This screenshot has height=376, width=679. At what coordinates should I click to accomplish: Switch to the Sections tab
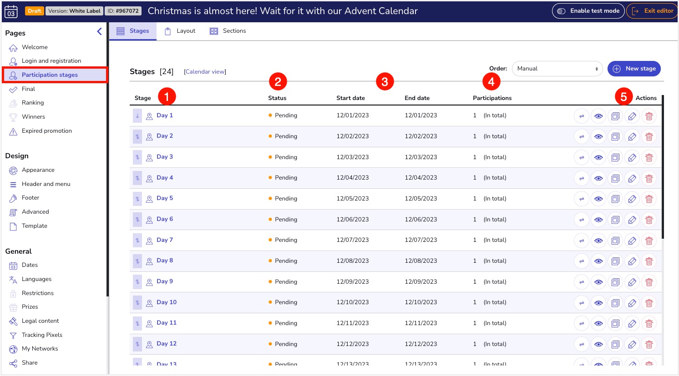(228, 31)
